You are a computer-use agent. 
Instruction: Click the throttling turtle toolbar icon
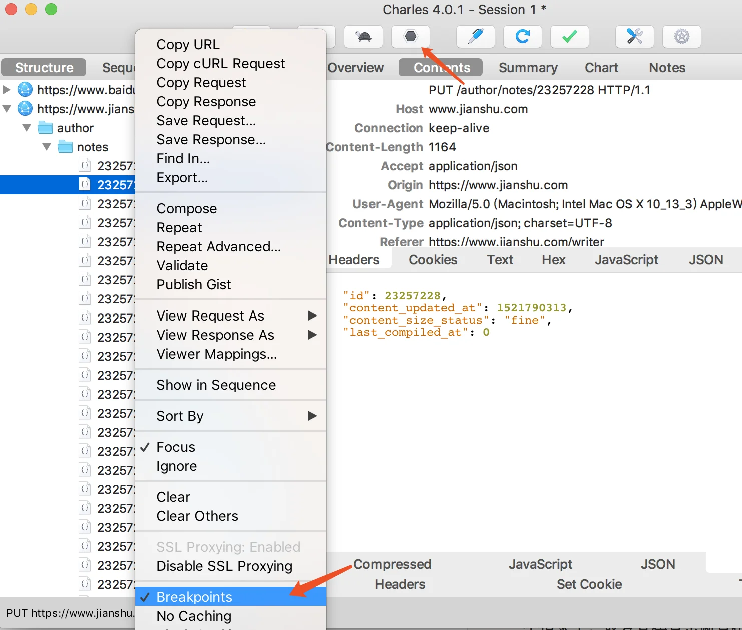pyautogui.click(x=363, y=37)
